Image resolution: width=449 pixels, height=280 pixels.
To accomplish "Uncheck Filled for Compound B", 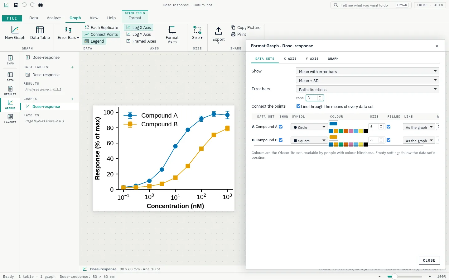I will pyautogui.click(x=389, y=140).
